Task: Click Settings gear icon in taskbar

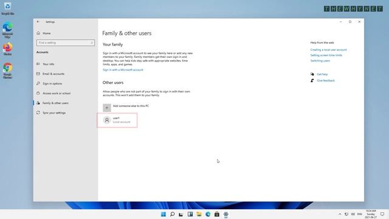Action: (x=225, y=214)
